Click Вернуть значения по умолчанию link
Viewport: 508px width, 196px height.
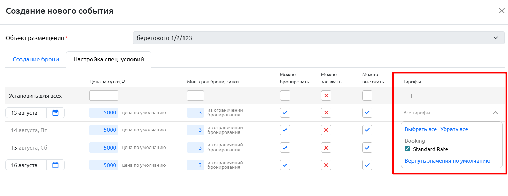pos(447,161)
